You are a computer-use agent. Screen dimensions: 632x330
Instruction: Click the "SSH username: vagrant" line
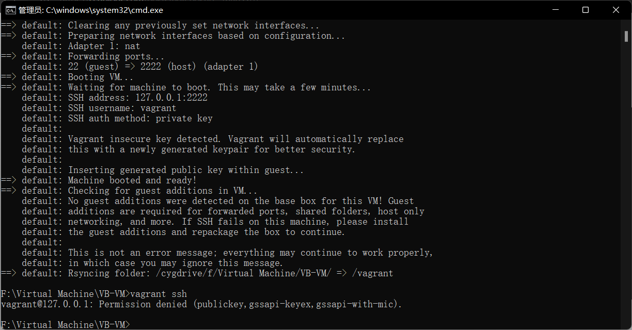click(122, 108)
